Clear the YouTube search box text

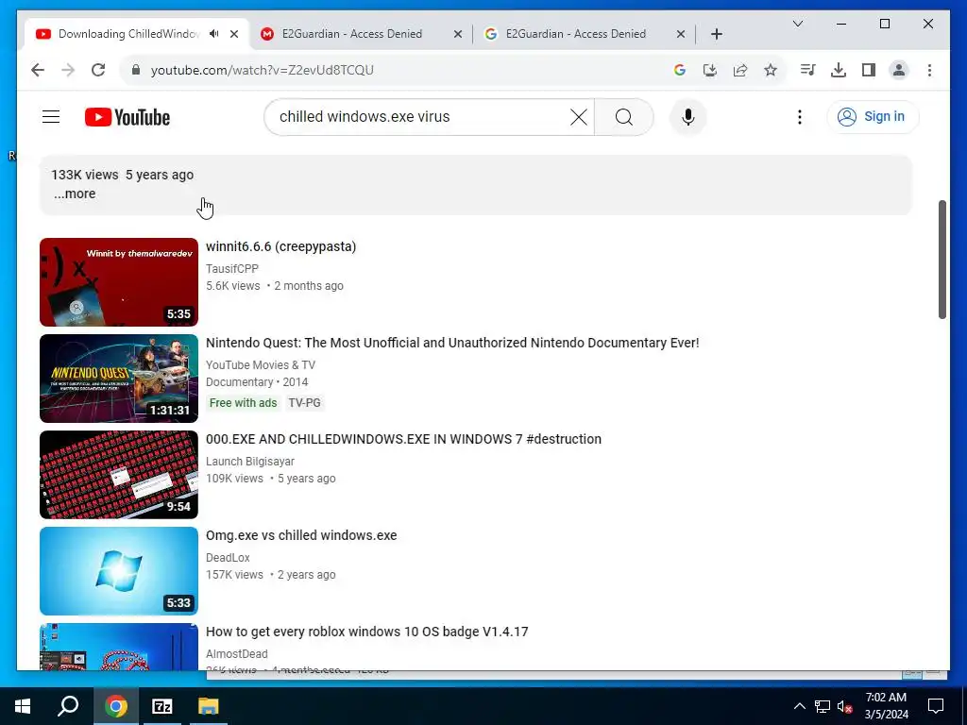579,117
